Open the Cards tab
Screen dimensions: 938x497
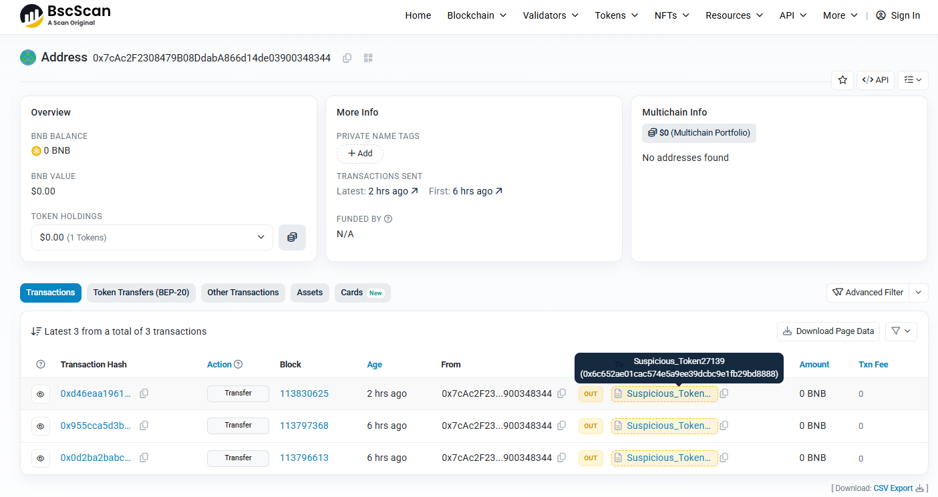coord(363,293)
